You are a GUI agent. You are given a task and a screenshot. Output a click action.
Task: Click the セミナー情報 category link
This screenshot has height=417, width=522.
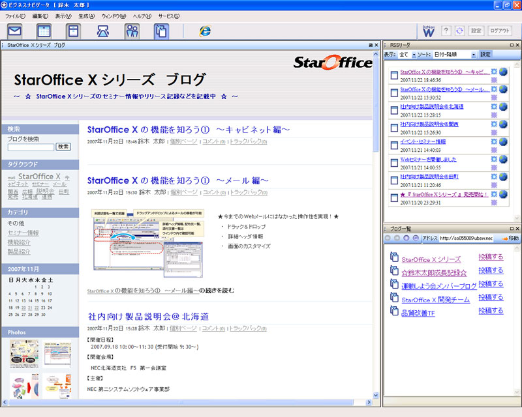[x=23, y=233]
